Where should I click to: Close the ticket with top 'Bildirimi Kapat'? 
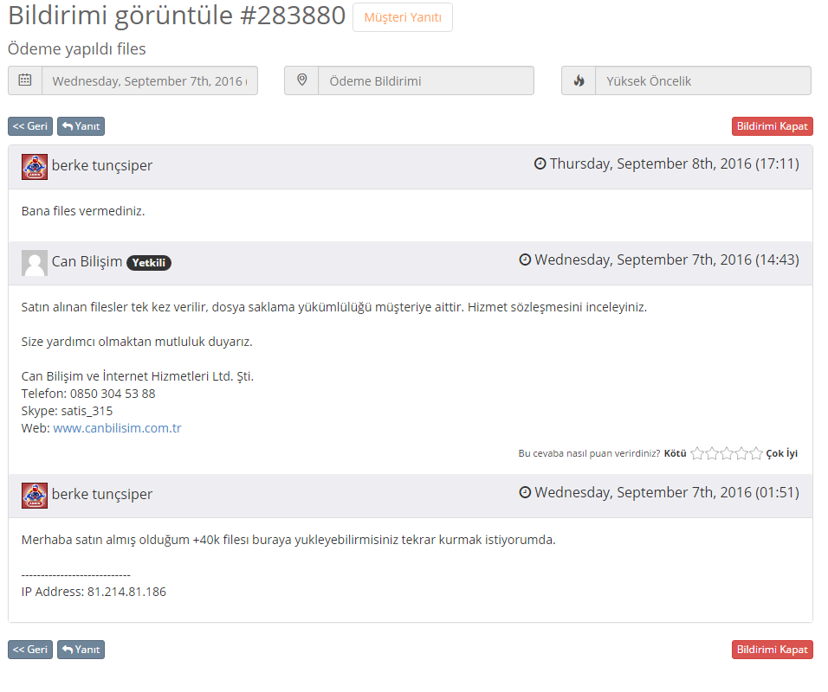coord(772,126)
